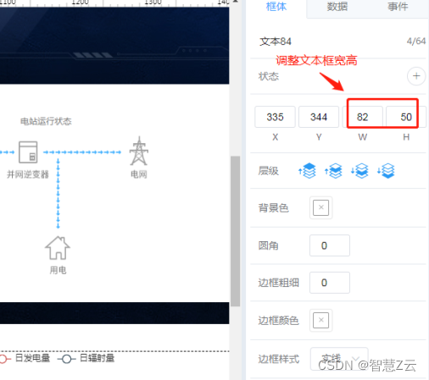This screenshot has width=429, height=380.
Task: Bring layer to the very top
Action: tap(307, 171)
